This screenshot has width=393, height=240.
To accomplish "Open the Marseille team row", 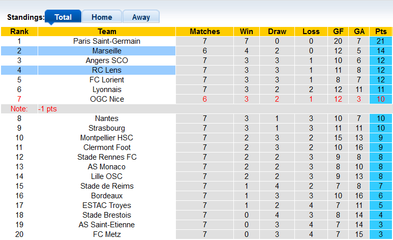I will (x=107, y=51).
